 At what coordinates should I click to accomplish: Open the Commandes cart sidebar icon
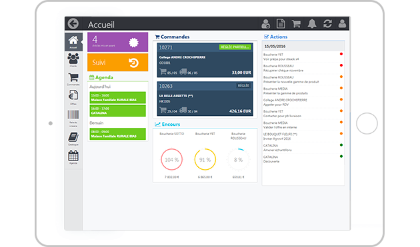coord(73,79)
